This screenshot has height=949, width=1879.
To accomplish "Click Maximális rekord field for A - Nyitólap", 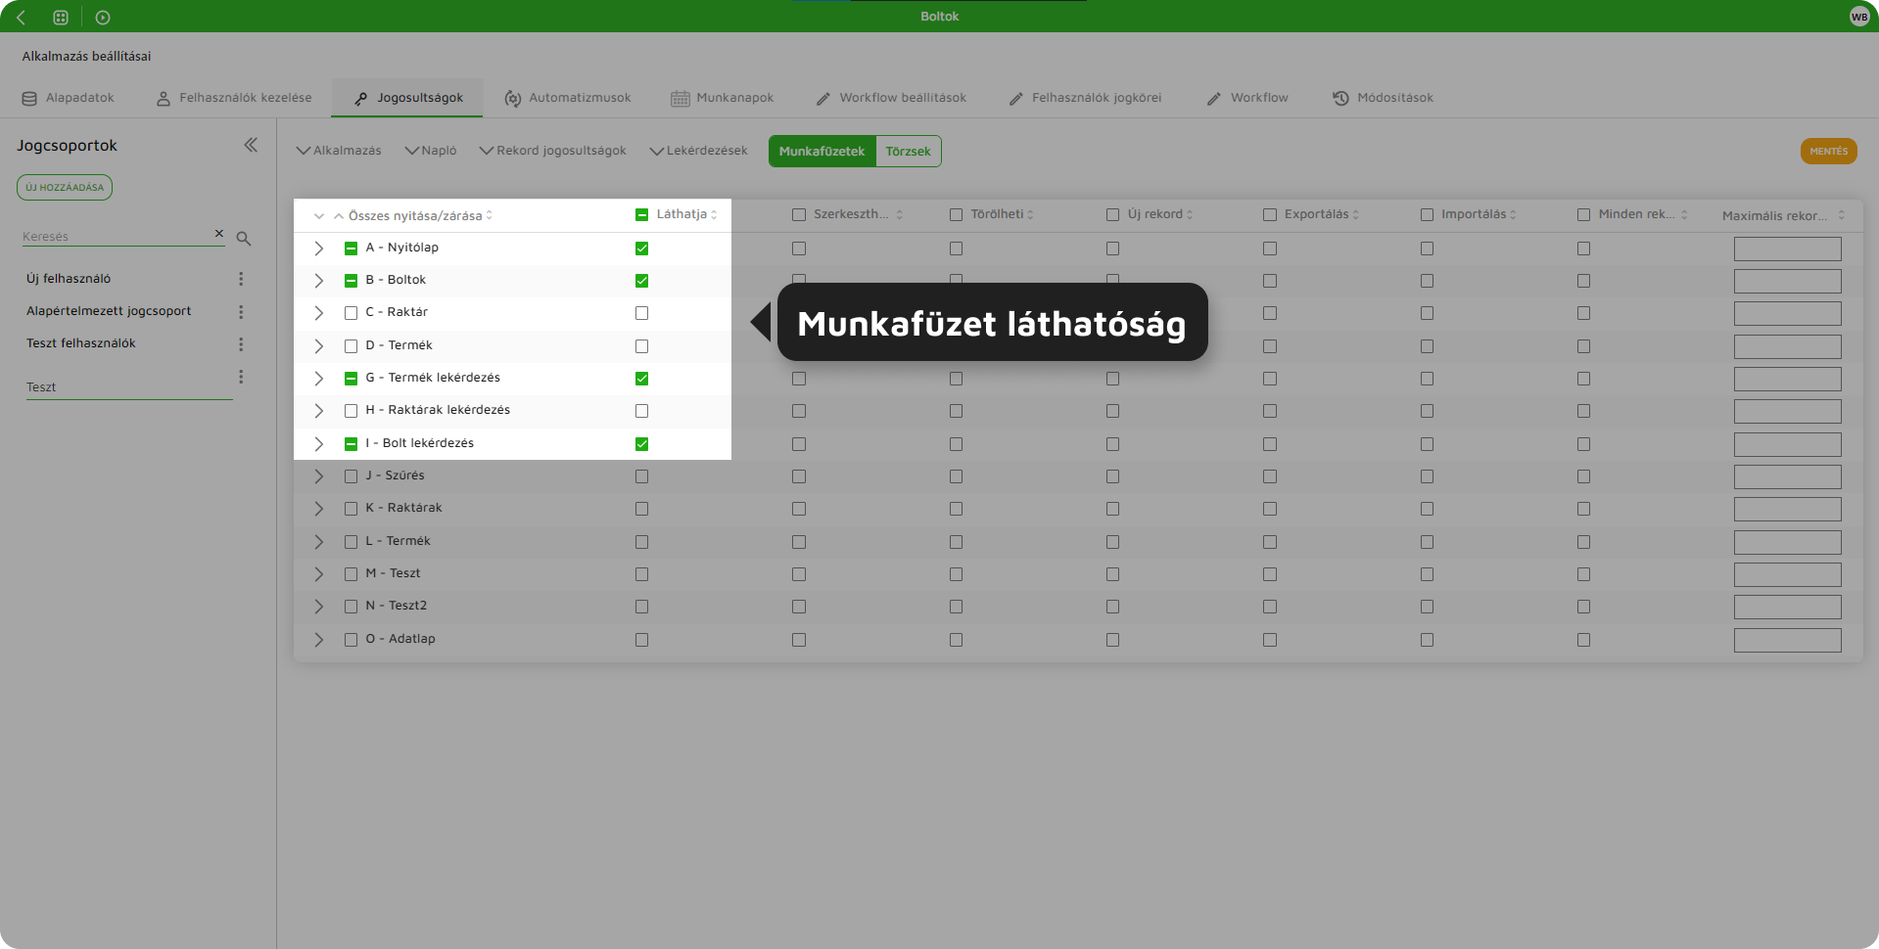I will pyautogui.click(x=1787, y=249).
